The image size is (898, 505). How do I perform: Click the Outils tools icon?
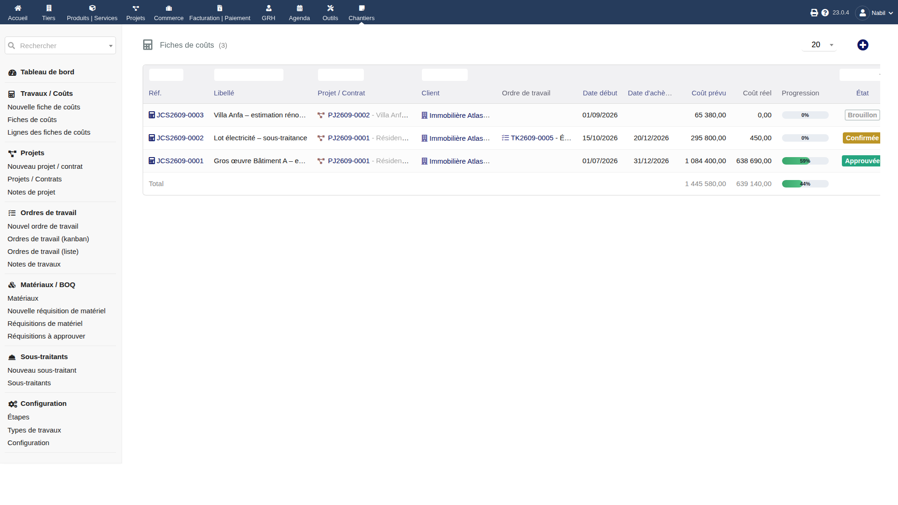[x=330, y=8]
